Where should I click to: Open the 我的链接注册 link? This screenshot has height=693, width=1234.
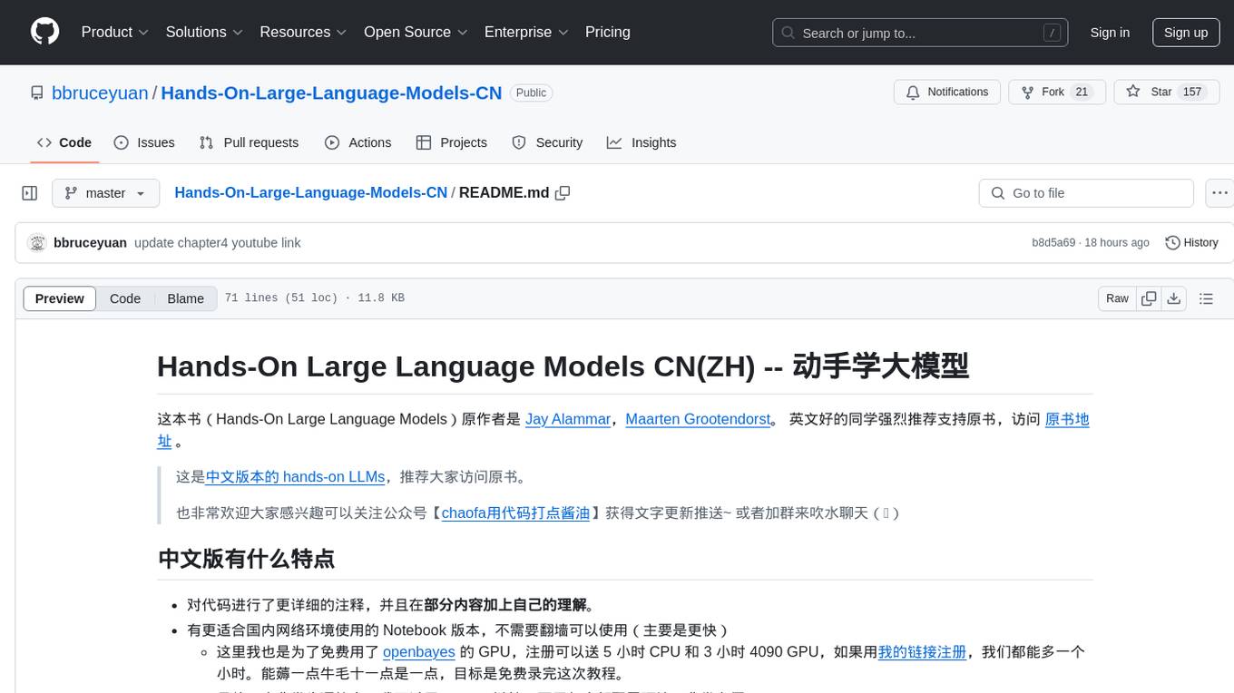click(x=922, y=651)
